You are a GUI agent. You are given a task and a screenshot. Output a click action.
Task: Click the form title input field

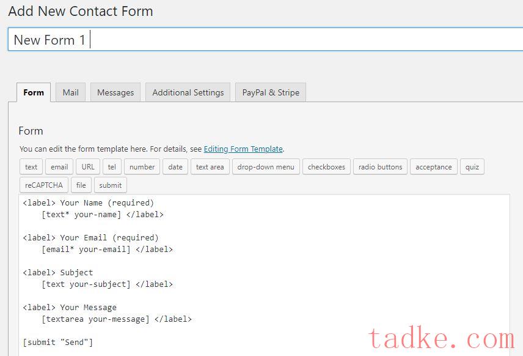[x=265, y=40]
